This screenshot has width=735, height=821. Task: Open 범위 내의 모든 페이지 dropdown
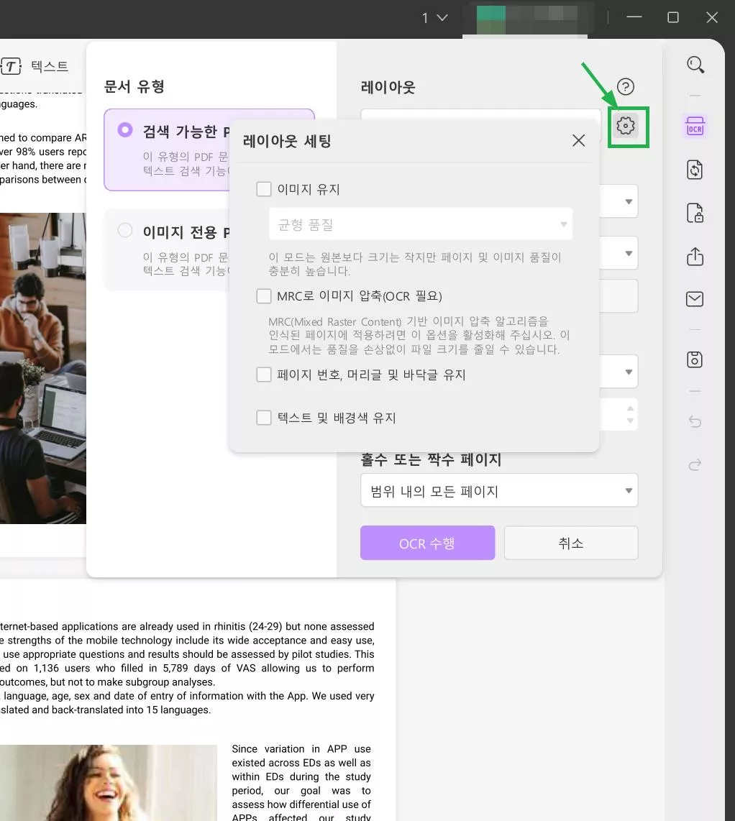point(499,490)
